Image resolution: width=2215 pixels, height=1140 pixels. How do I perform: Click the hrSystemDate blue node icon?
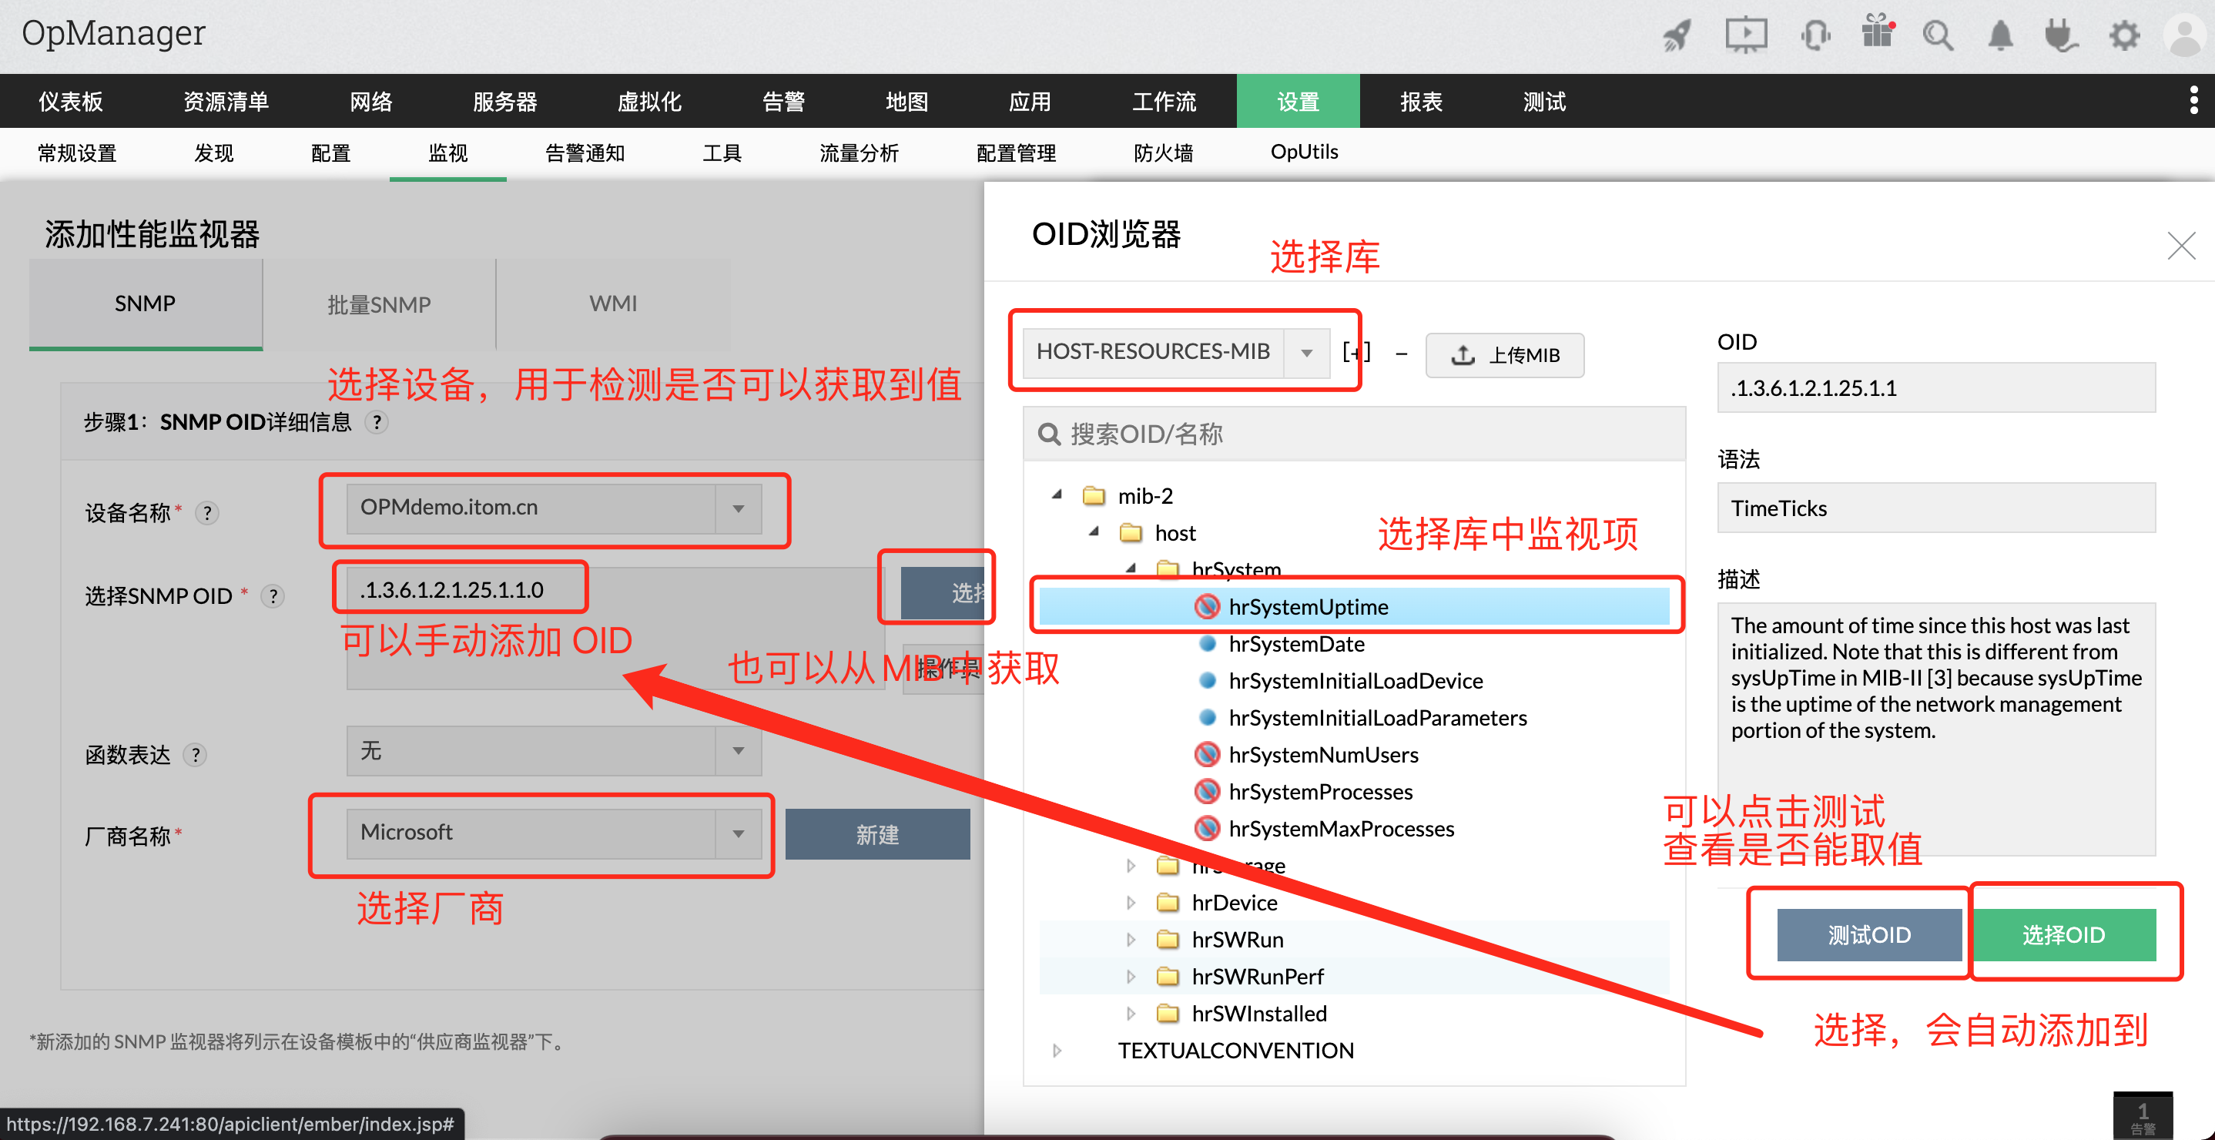tap(1208, 644)
